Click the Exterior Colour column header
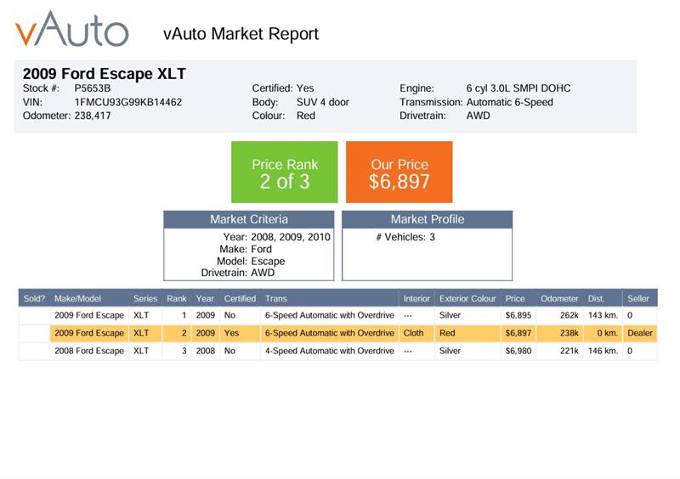 467,299
